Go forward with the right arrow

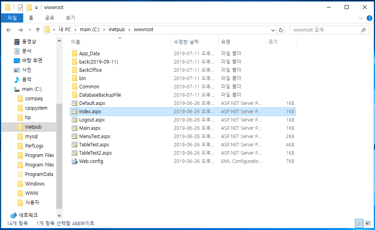[x=20, y=30]
